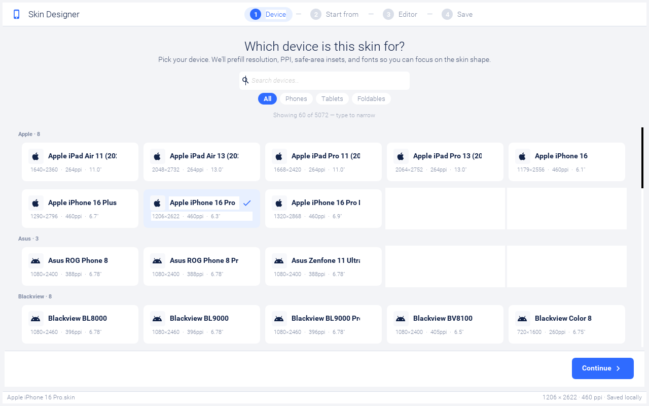Click the Android icon on Asus ROG Phone 8 card
The image size is (649, 406).
pyautogui.click(x=35, y=261)
